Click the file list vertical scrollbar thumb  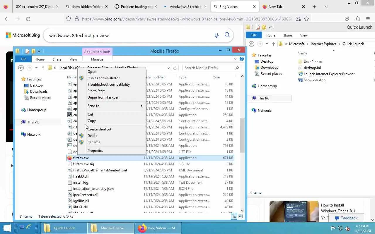pyautogui.click(x=242, y=135)
